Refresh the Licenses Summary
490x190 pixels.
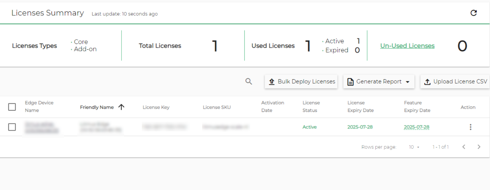coord(474,13)
